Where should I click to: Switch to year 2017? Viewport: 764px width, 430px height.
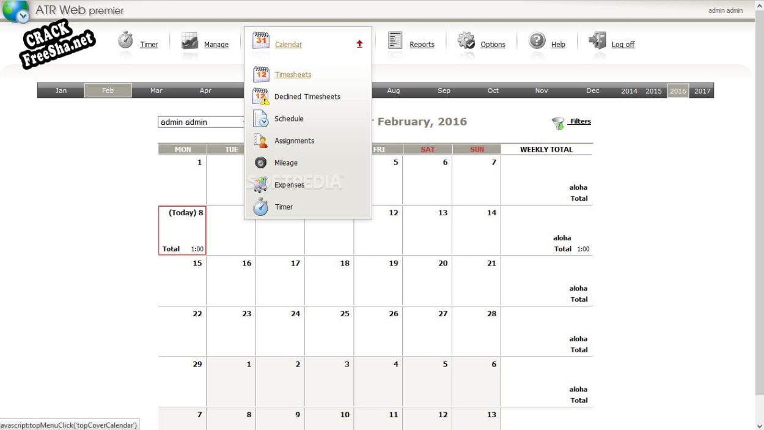pos(702,91)
